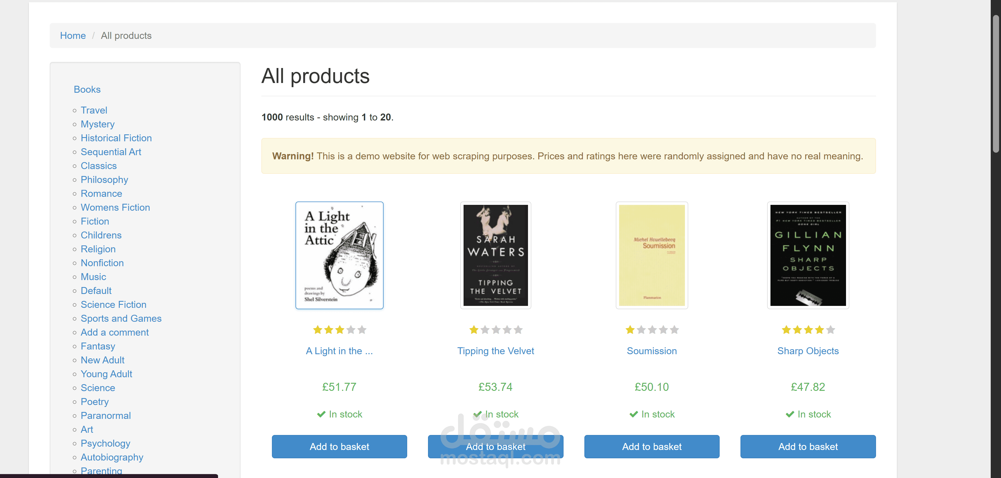This screenshot has height=478, width=1001.
Task: Click the In stock checkmark for Soumission
Action: pyautogui.click(x=634, y=414)
